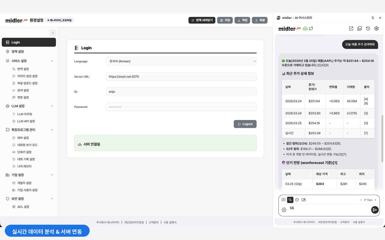Collapse the 보안 설정 section chevron

coord(52,199)
